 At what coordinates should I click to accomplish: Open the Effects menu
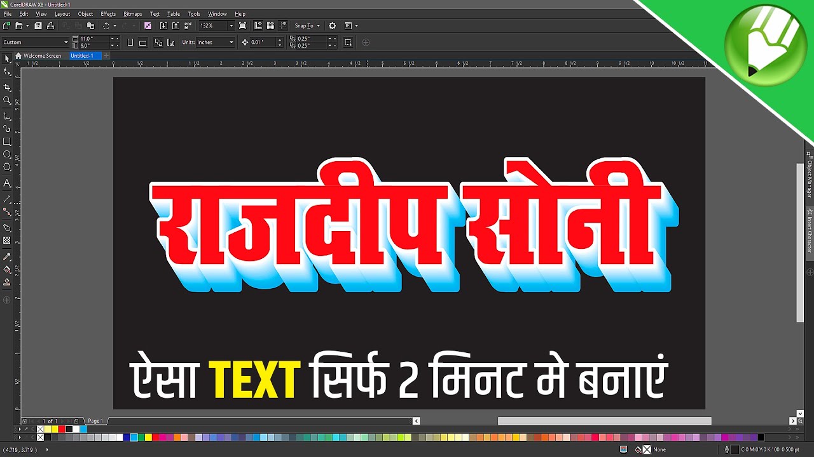(108, 14)
